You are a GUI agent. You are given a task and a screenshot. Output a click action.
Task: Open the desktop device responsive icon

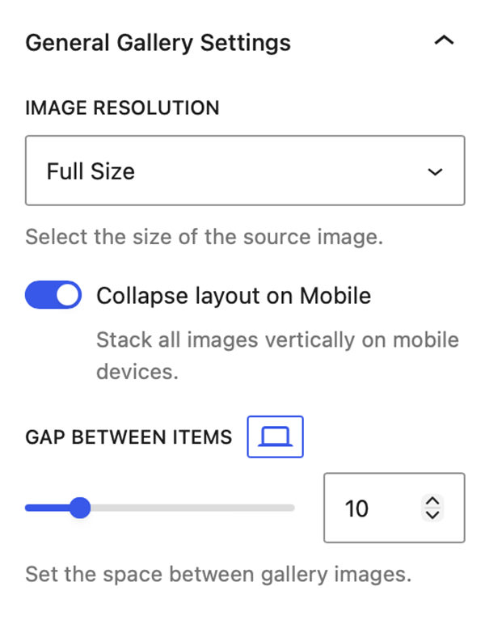pyautogui.click(x=275, y=436)
